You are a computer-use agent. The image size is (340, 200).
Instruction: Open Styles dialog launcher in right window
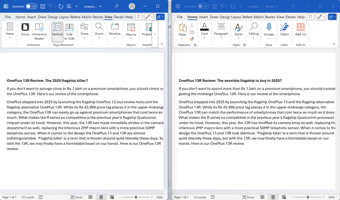click(x=244, y=45)
